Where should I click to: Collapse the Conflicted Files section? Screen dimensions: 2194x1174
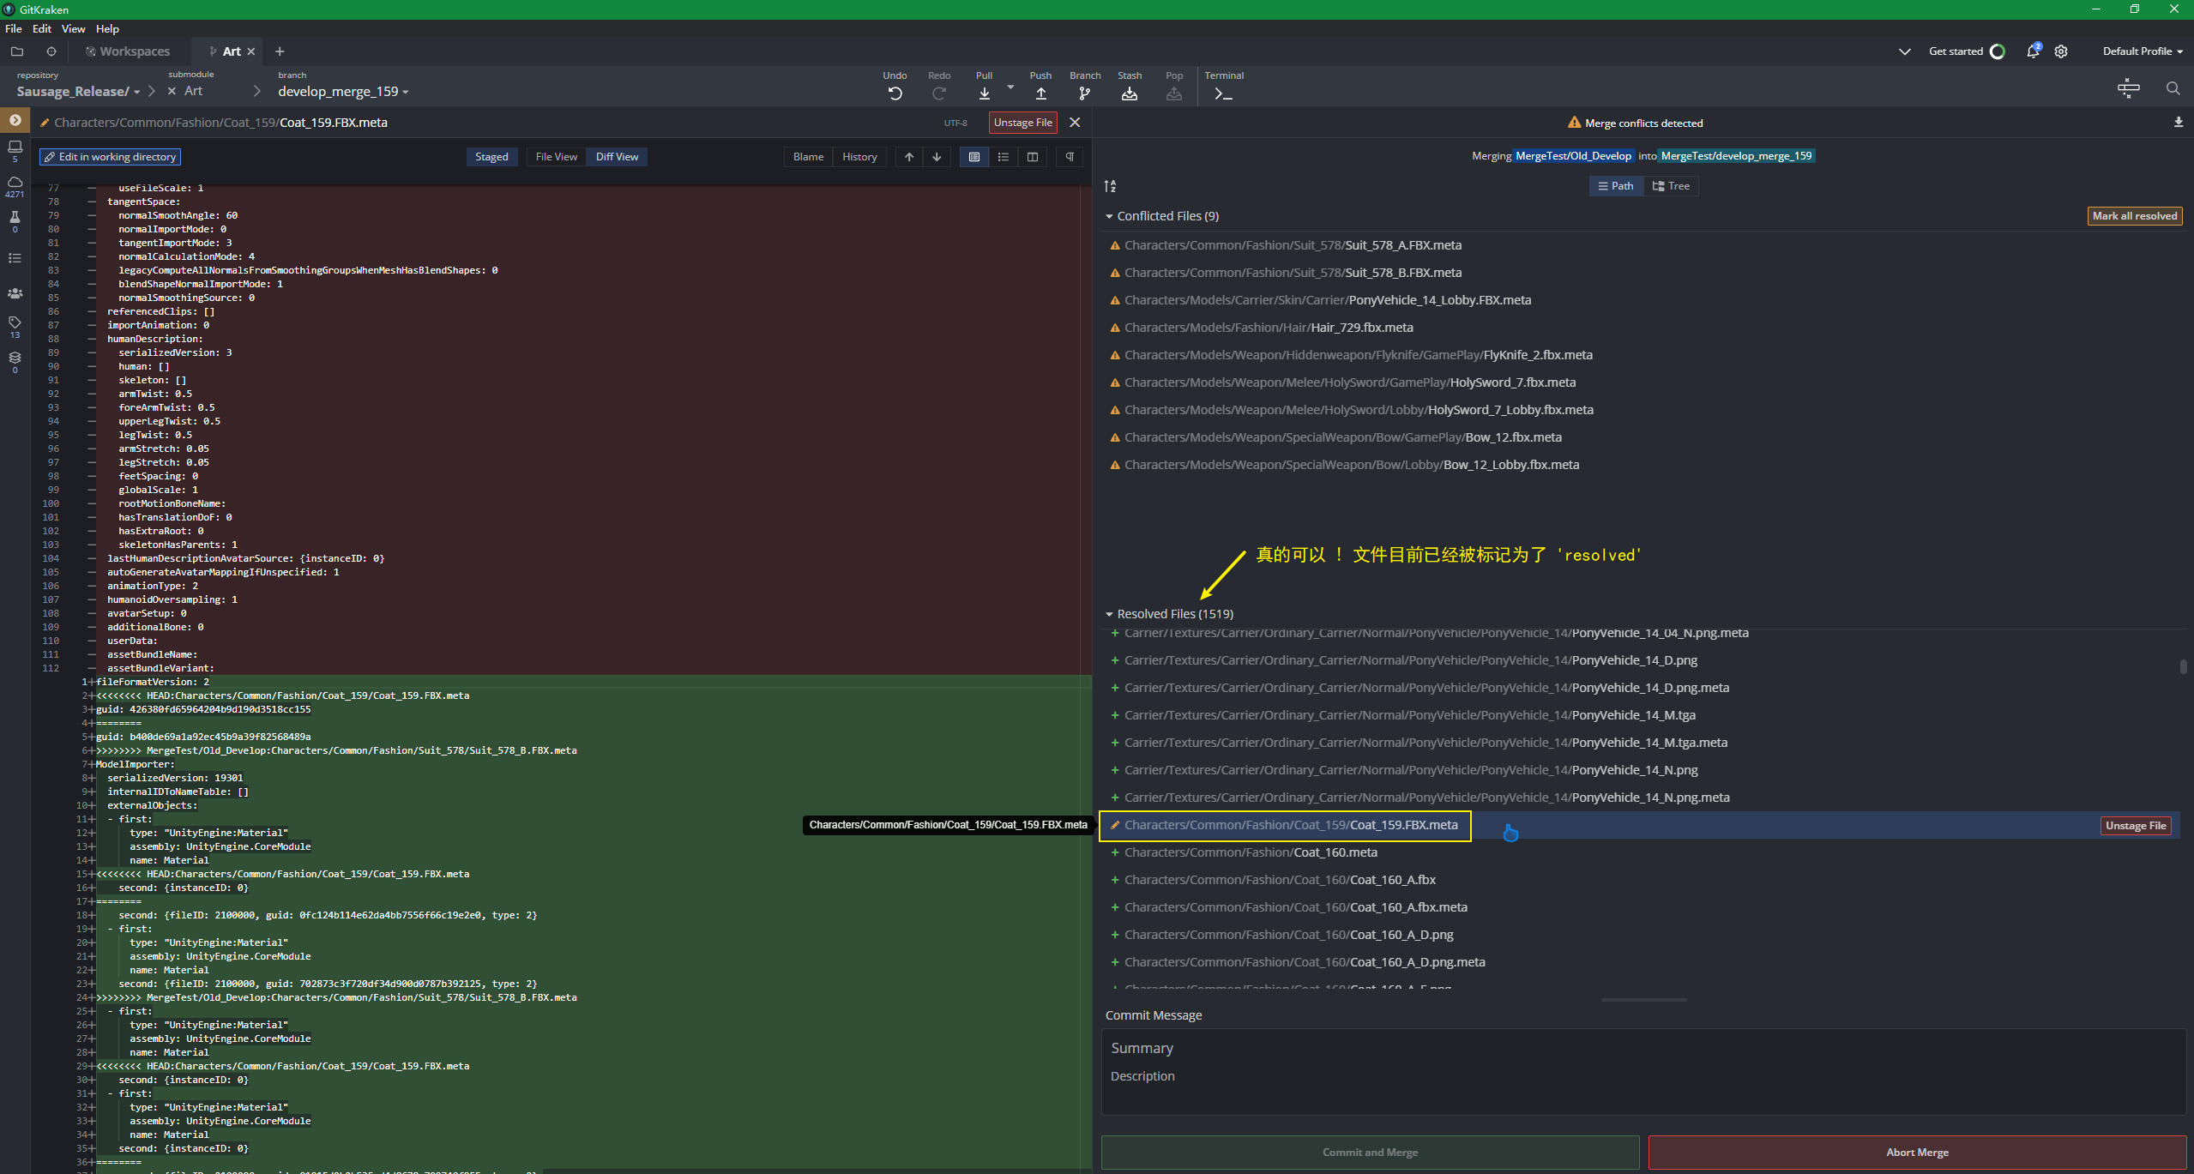[1109, 216]
